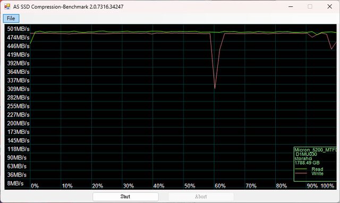
Task: Click the window title text
Action: 69,7
